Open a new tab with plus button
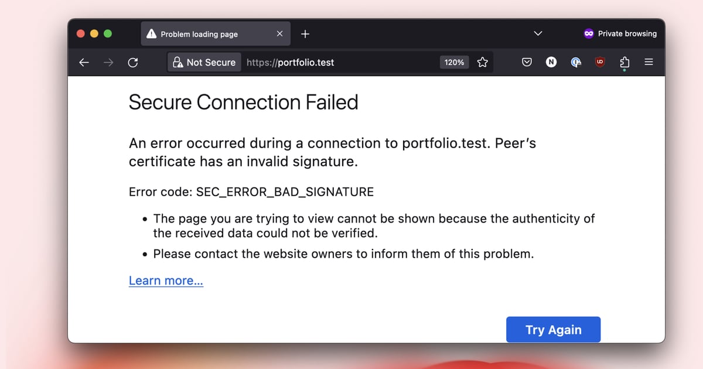The width and height of the screenshot is (703, 369). pyautogui.click(x=305, y=34)
